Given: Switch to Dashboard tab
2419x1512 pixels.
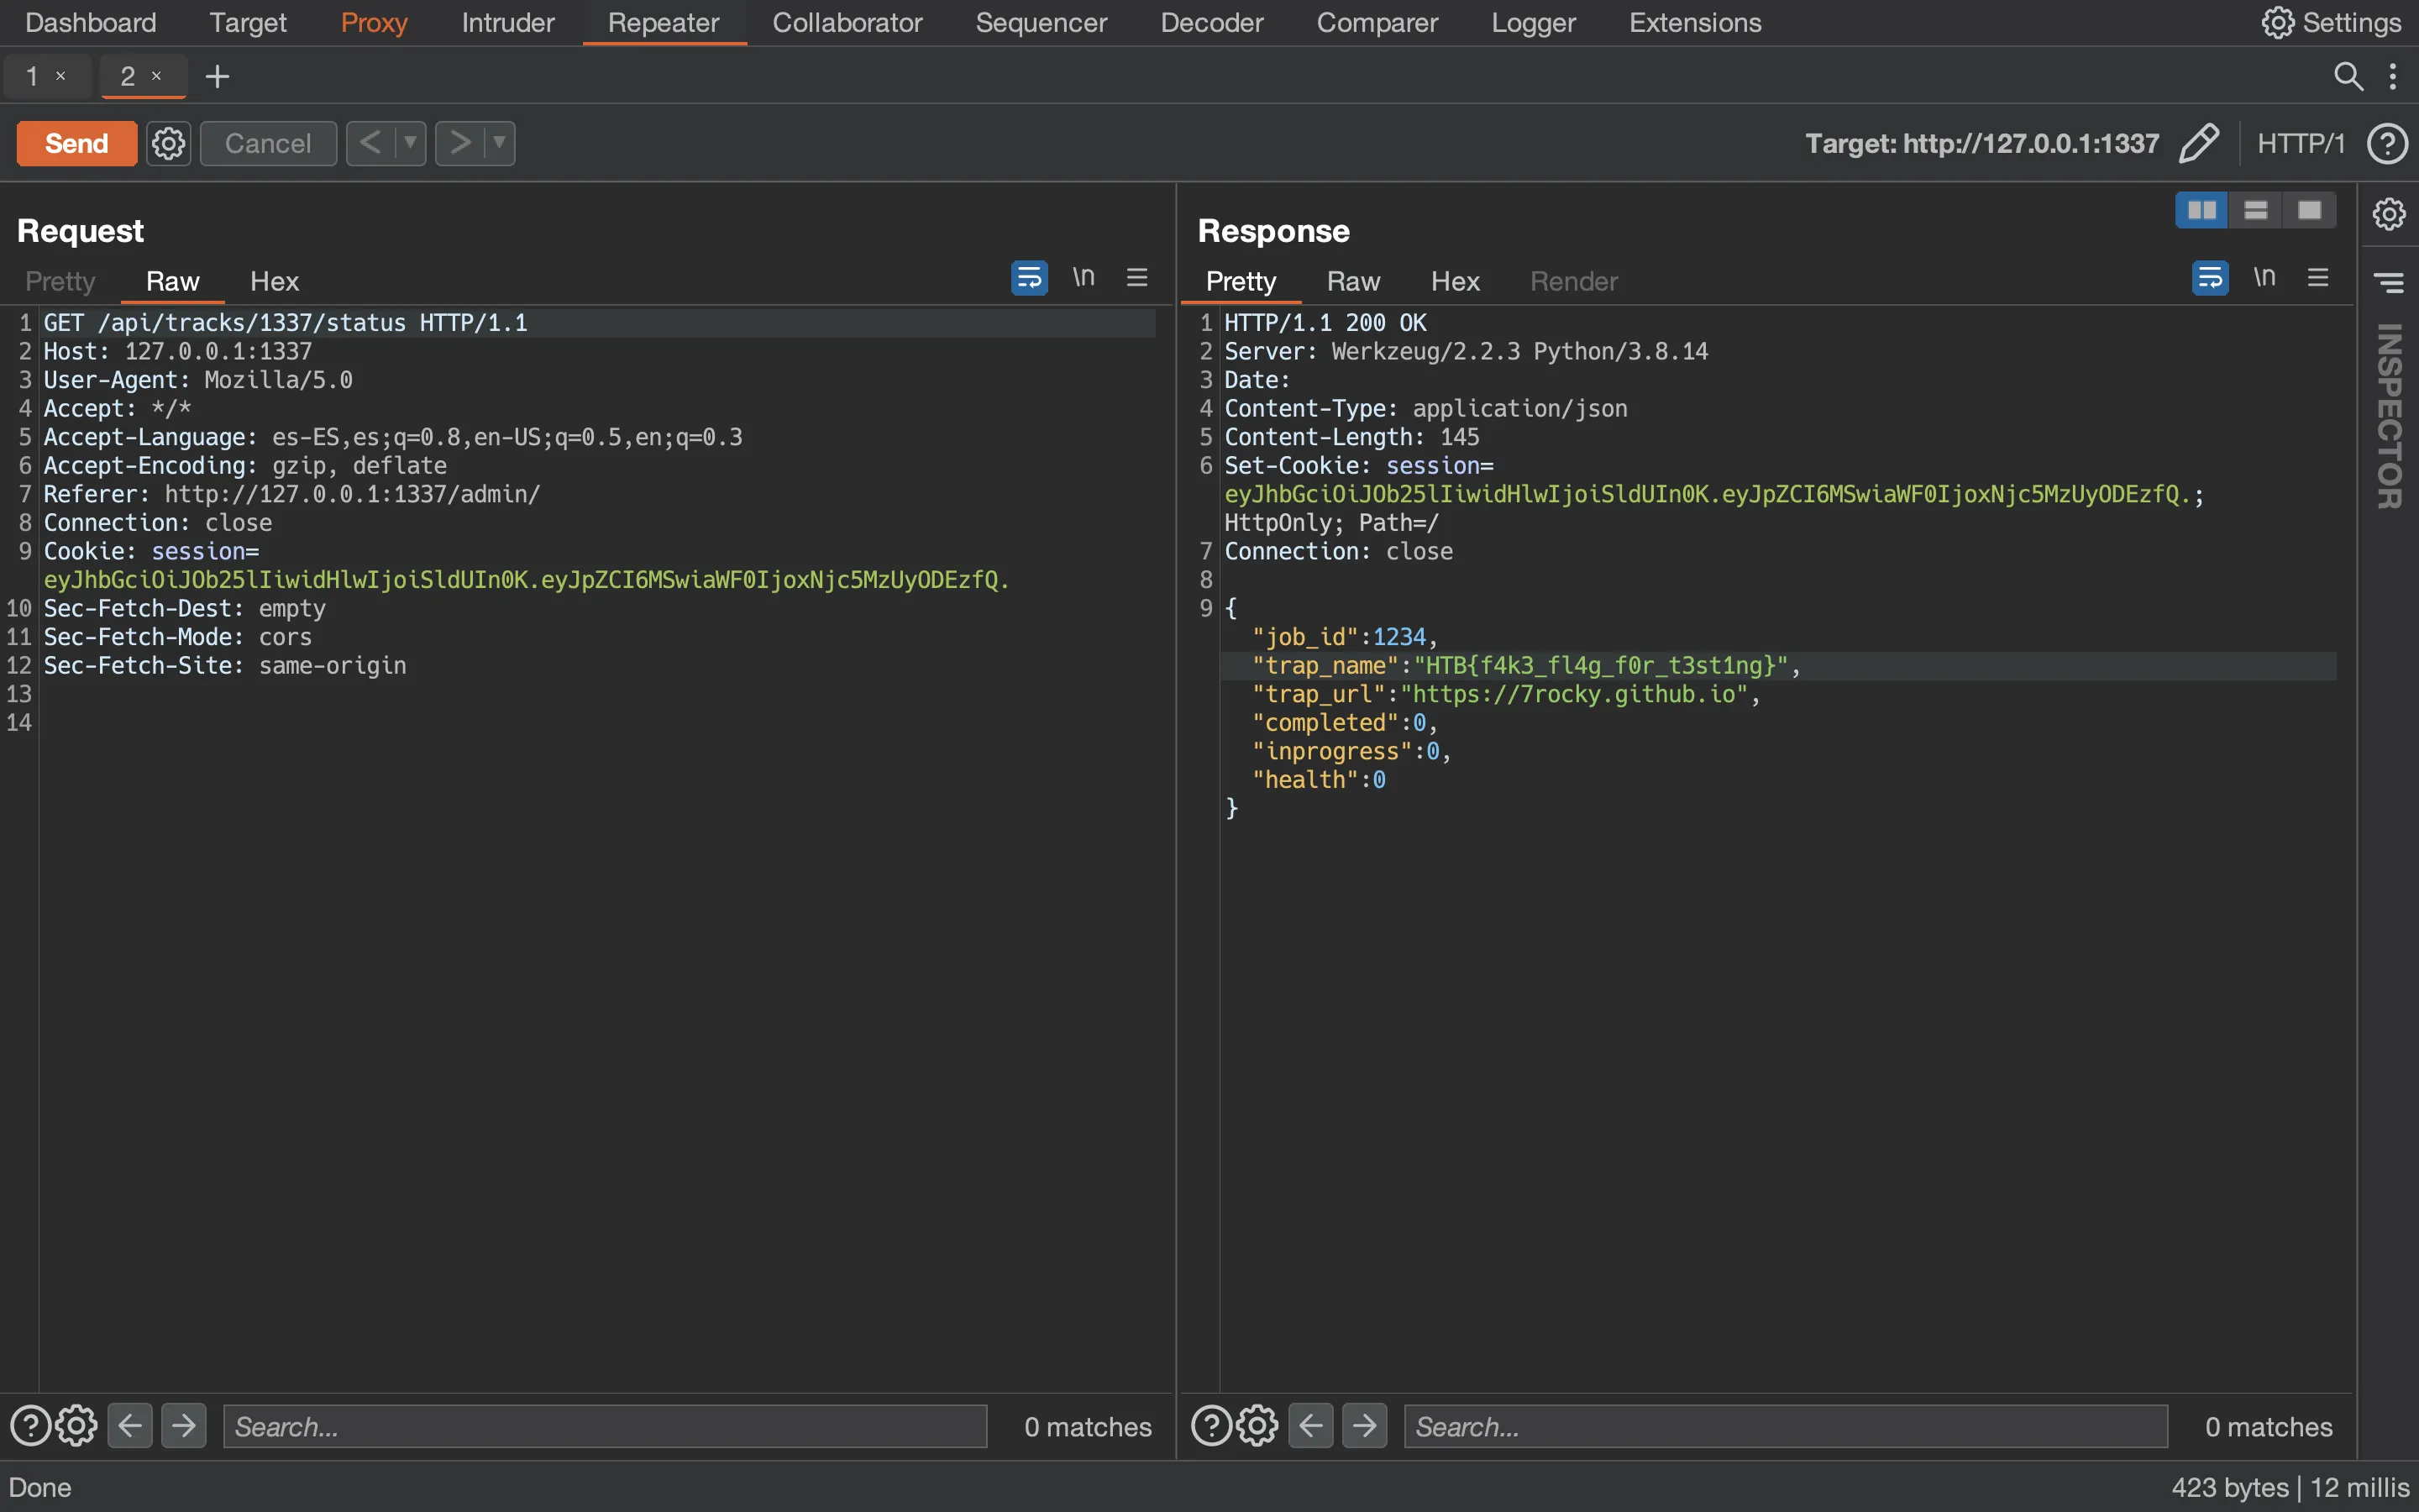Looking at the screenshot, I should click(x=91, y=22).
